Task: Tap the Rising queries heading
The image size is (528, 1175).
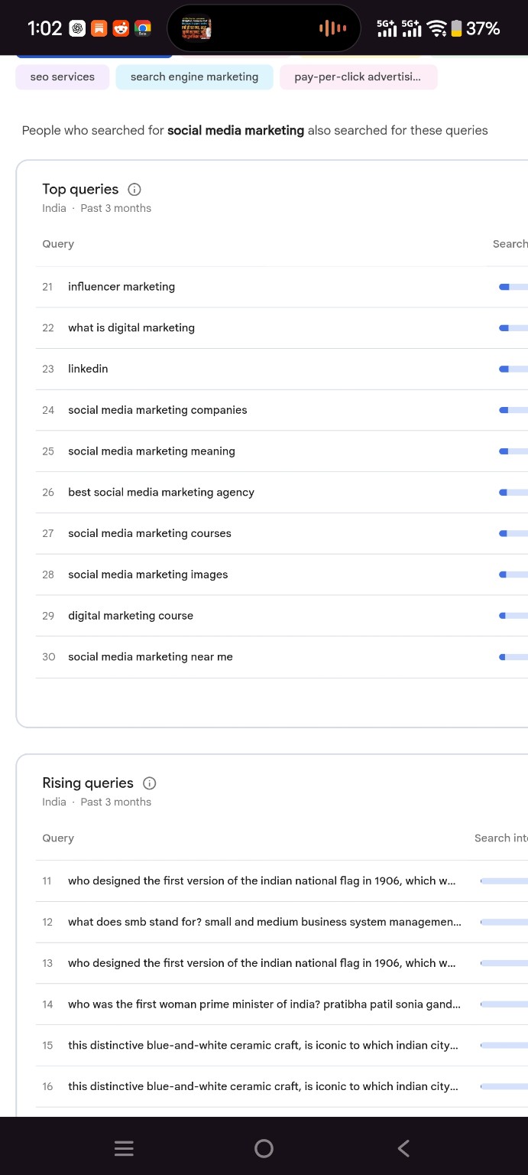Action: click(x=88, y=783)
